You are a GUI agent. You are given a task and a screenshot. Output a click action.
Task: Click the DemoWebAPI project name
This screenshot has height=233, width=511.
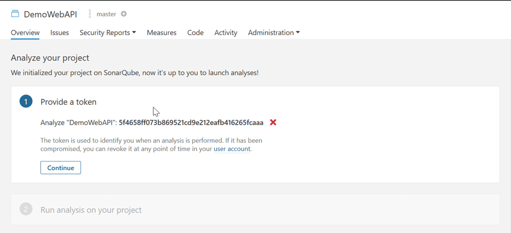(50, 14)
